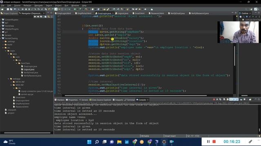Viewport: 261px width, 146px height.
Task: Click Collapse All in the Navigator toolbar
Action: pos(45,17)
